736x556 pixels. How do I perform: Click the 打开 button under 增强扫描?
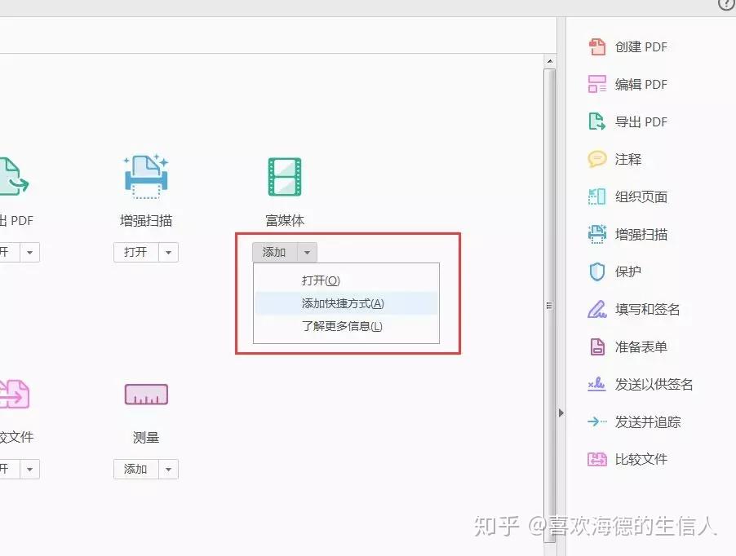(x=135, y=252)
